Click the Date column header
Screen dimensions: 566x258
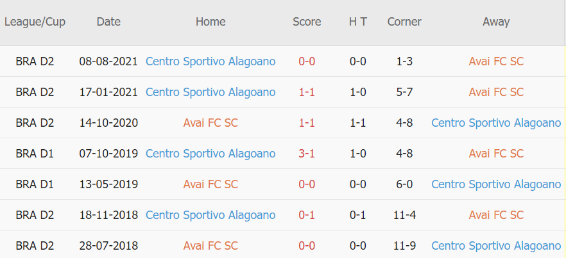coord(108,22)
